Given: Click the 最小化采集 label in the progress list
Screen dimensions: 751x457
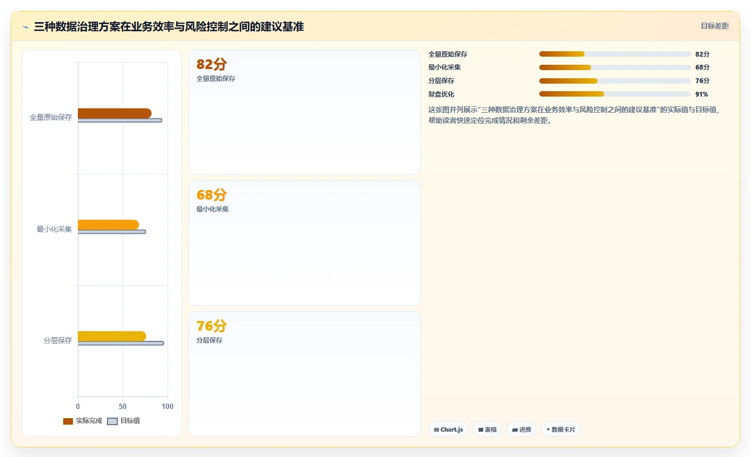Looking at the screenshot, I should click(x=445, y=67).
